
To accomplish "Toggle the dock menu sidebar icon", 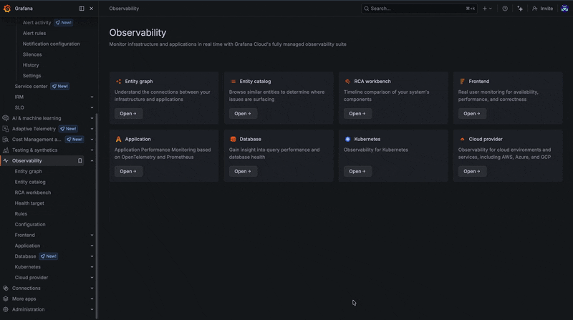I will (x=82, y=9).
